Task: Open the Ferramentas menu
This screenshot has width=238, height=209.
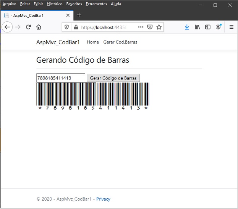Action: (x=96, y=4)
